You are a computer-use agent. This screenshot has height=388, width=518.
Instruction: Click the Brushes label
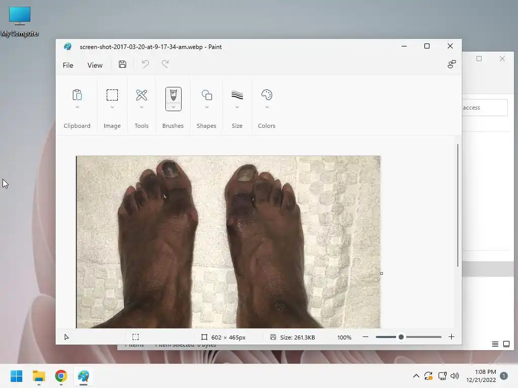[173, 126]
